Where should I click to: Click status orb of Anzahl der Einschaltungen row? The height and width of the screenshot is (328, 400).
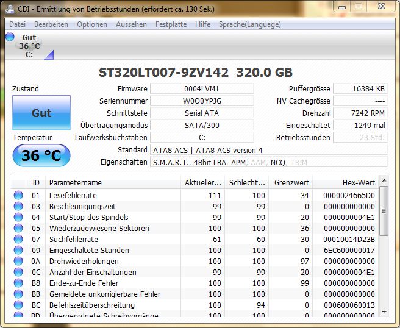tap(18, 272)
